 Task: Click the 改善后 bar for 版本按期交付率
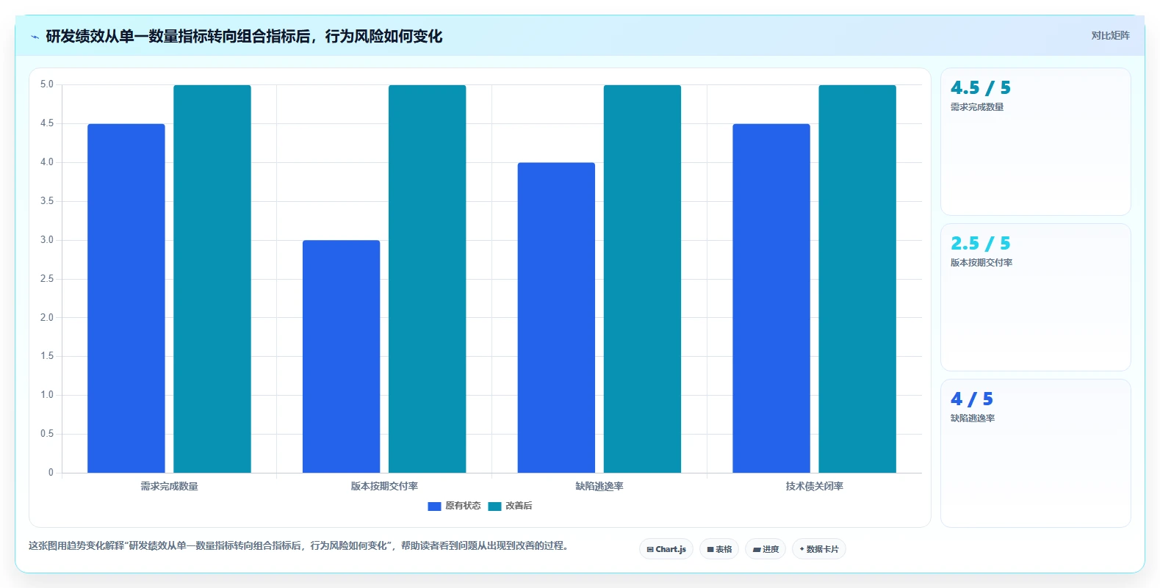pos(427,279)
